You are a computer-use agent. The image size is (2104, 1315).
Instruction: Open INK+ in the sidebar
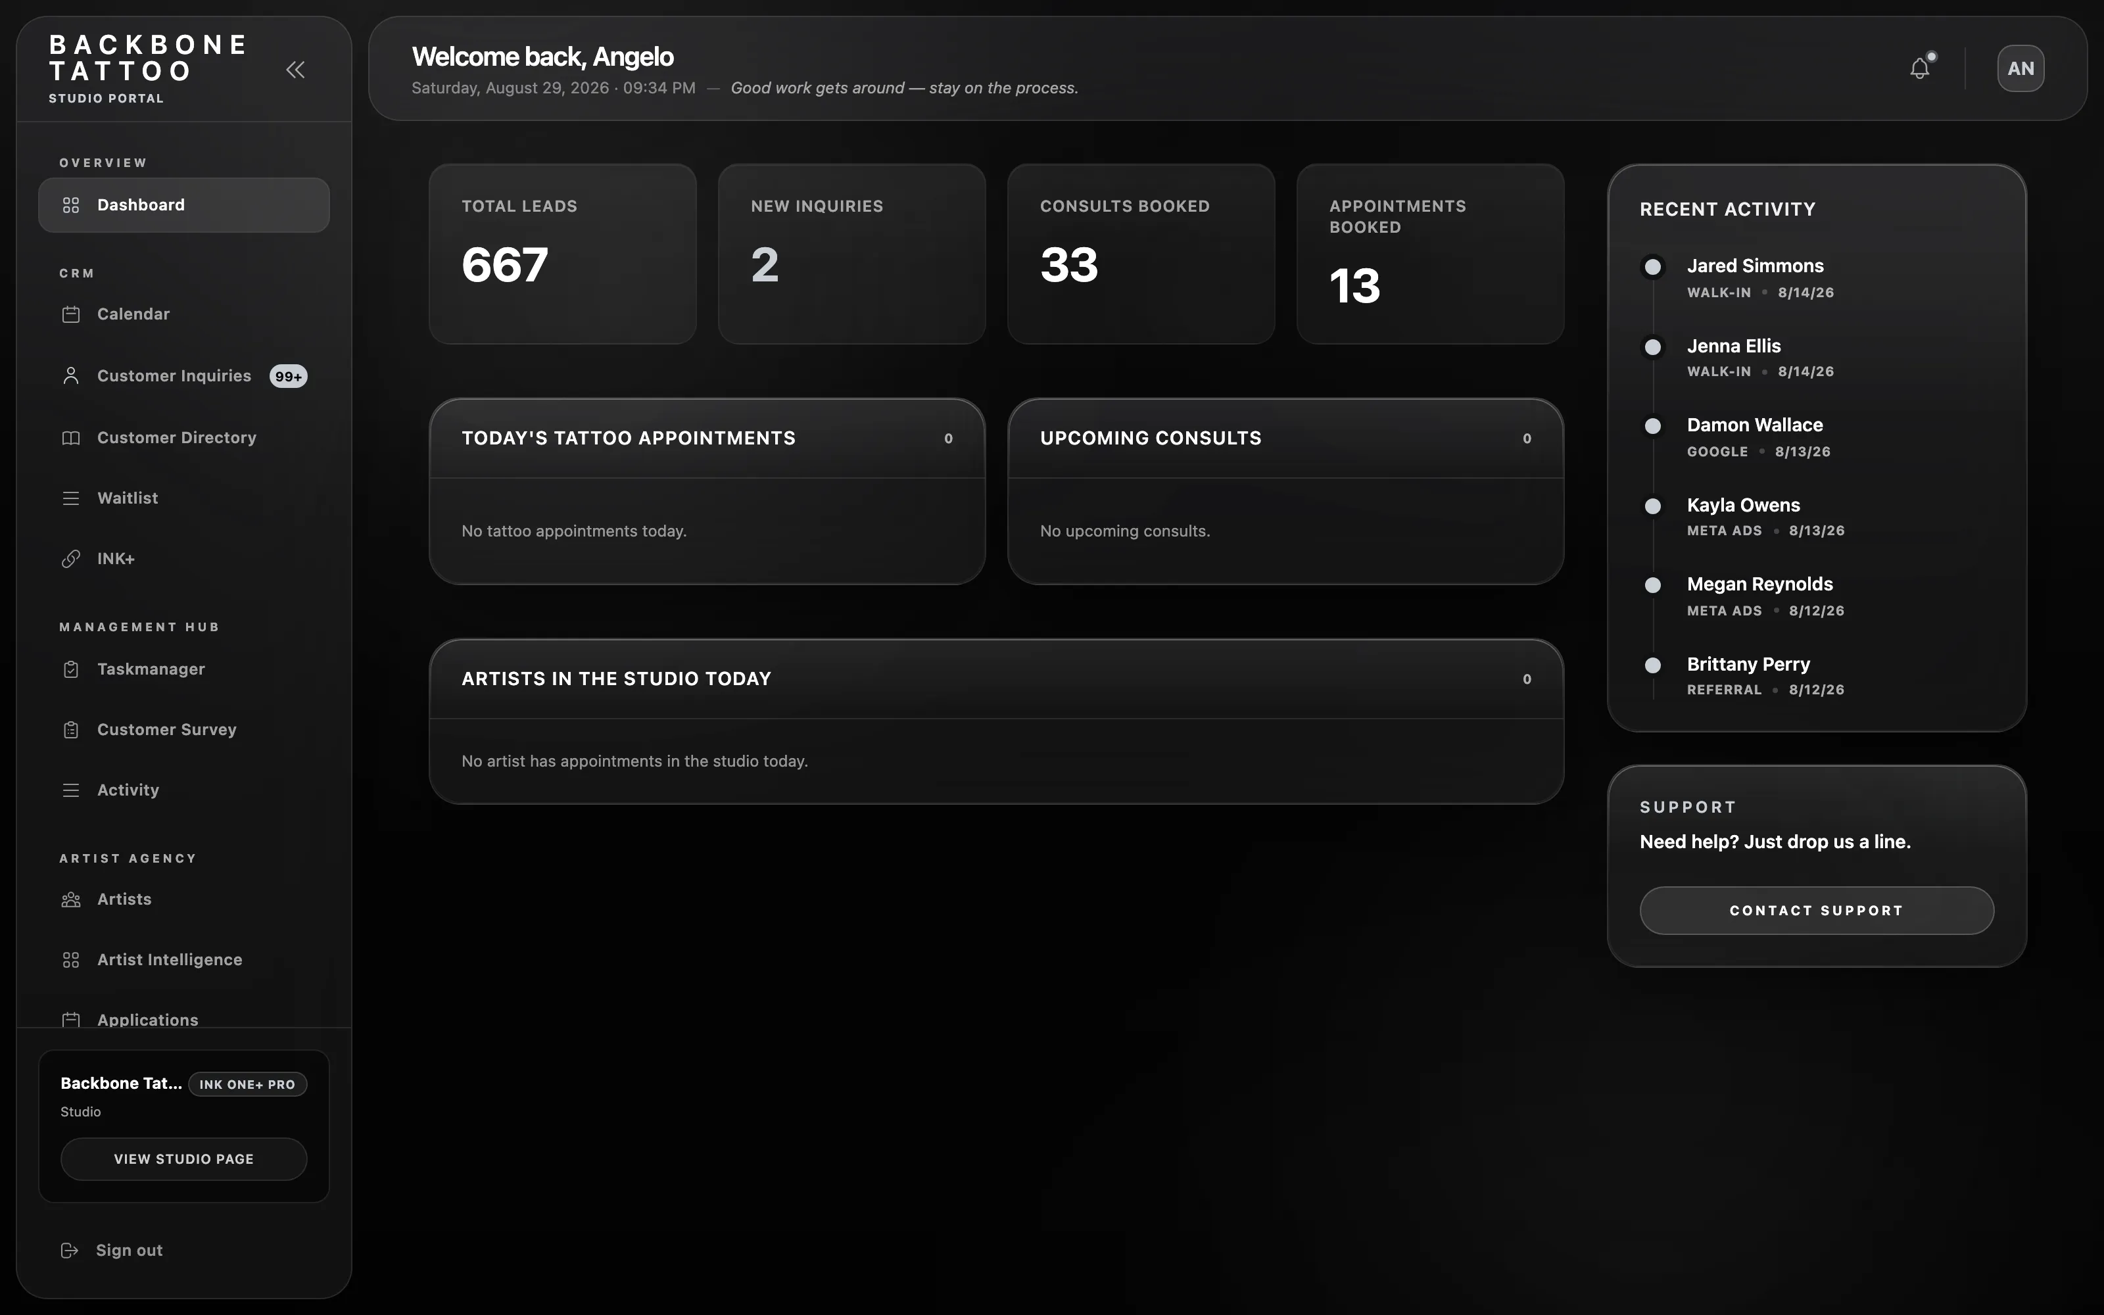pyautogui.click(x=183, y=558)
